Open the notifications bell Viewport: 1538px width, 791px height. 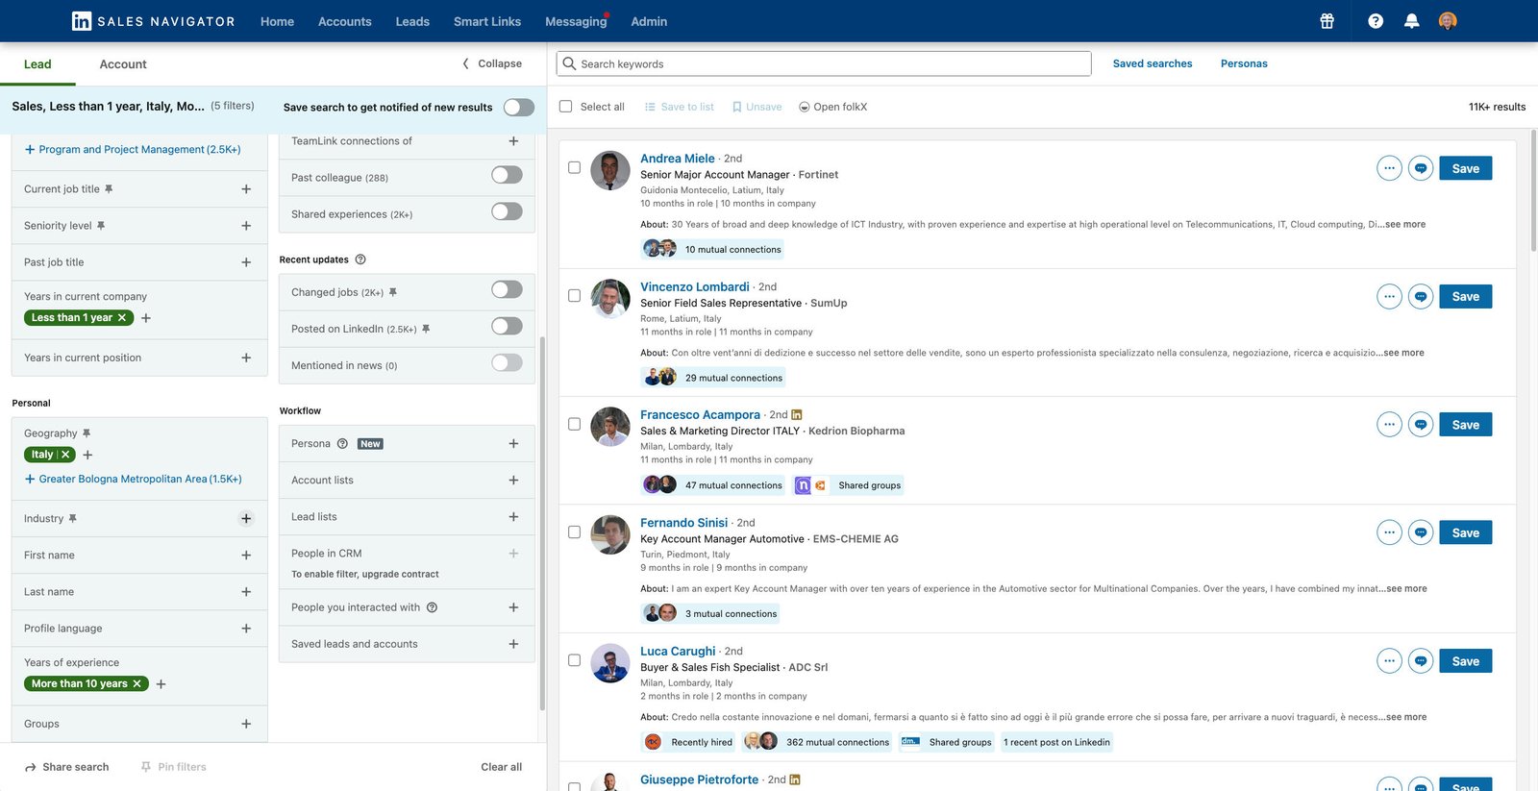click(1411, 21)
